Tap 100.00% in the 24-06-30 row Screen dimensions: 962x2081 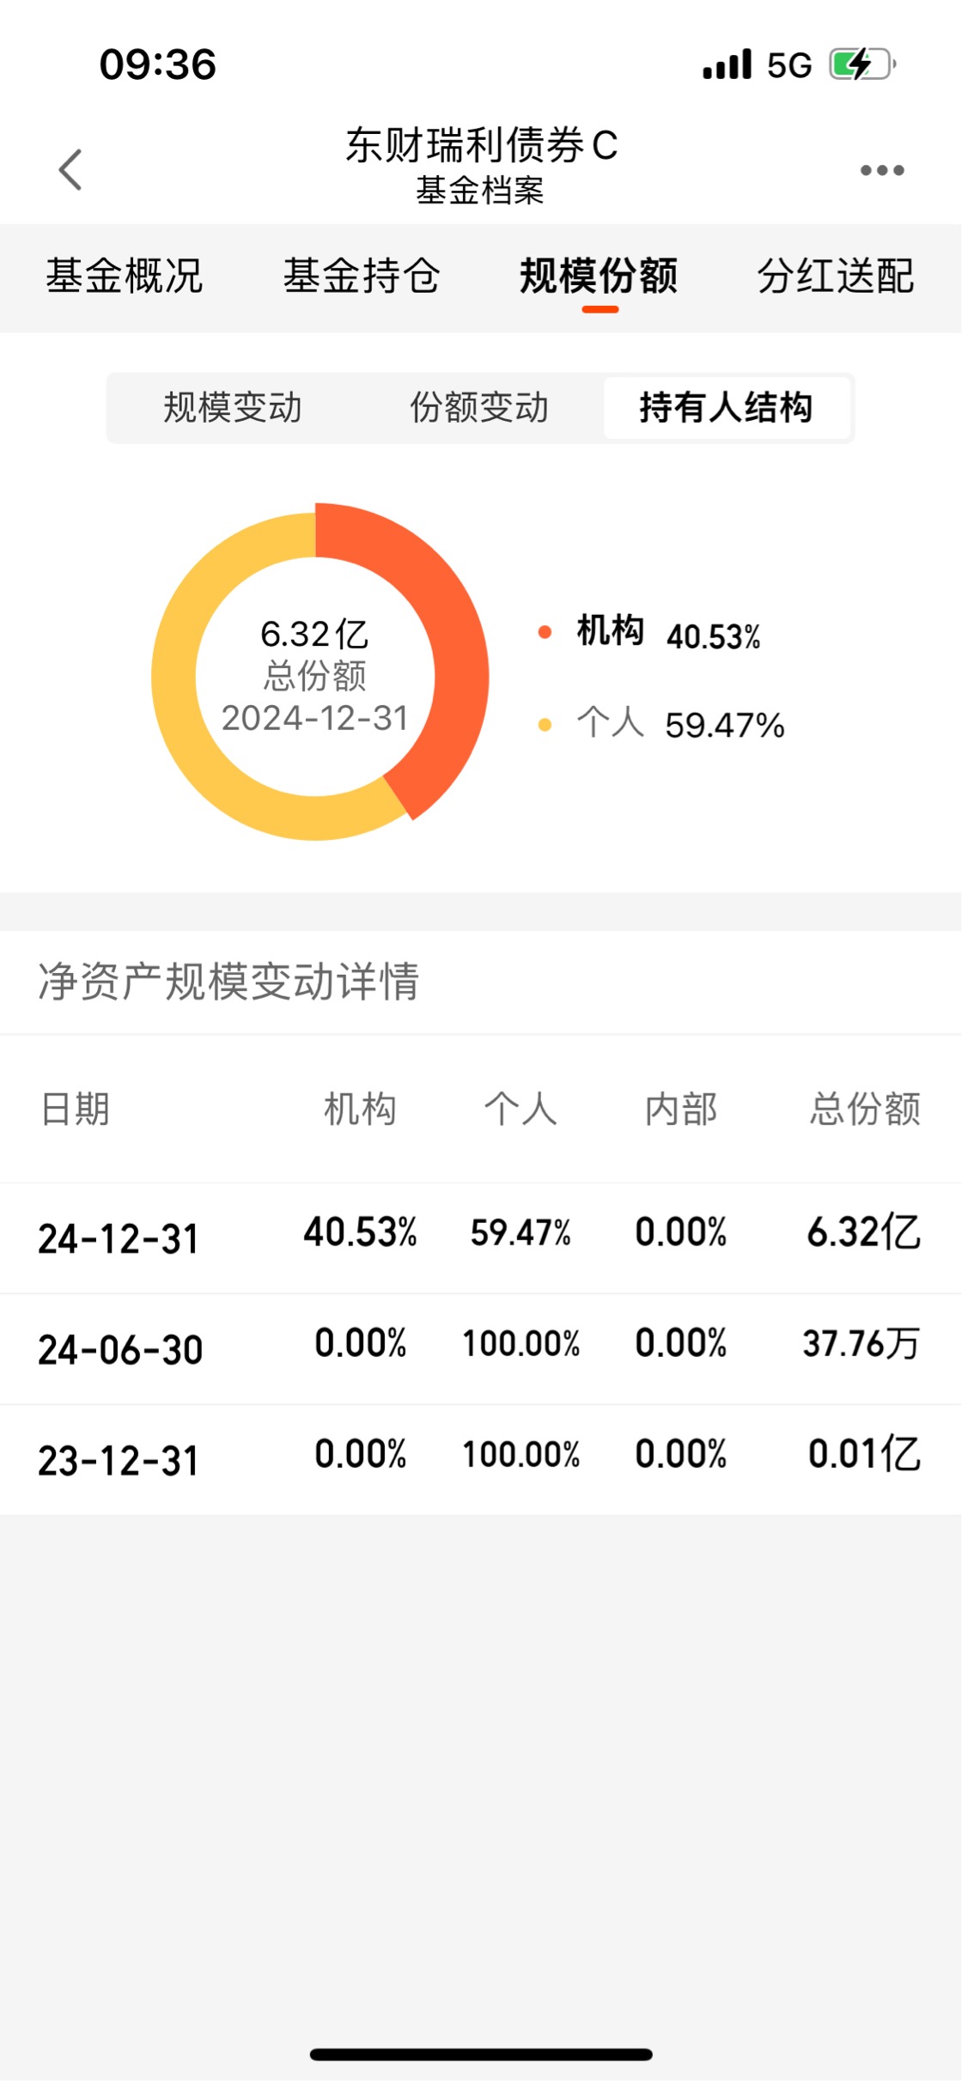[x=521, y=1343]
